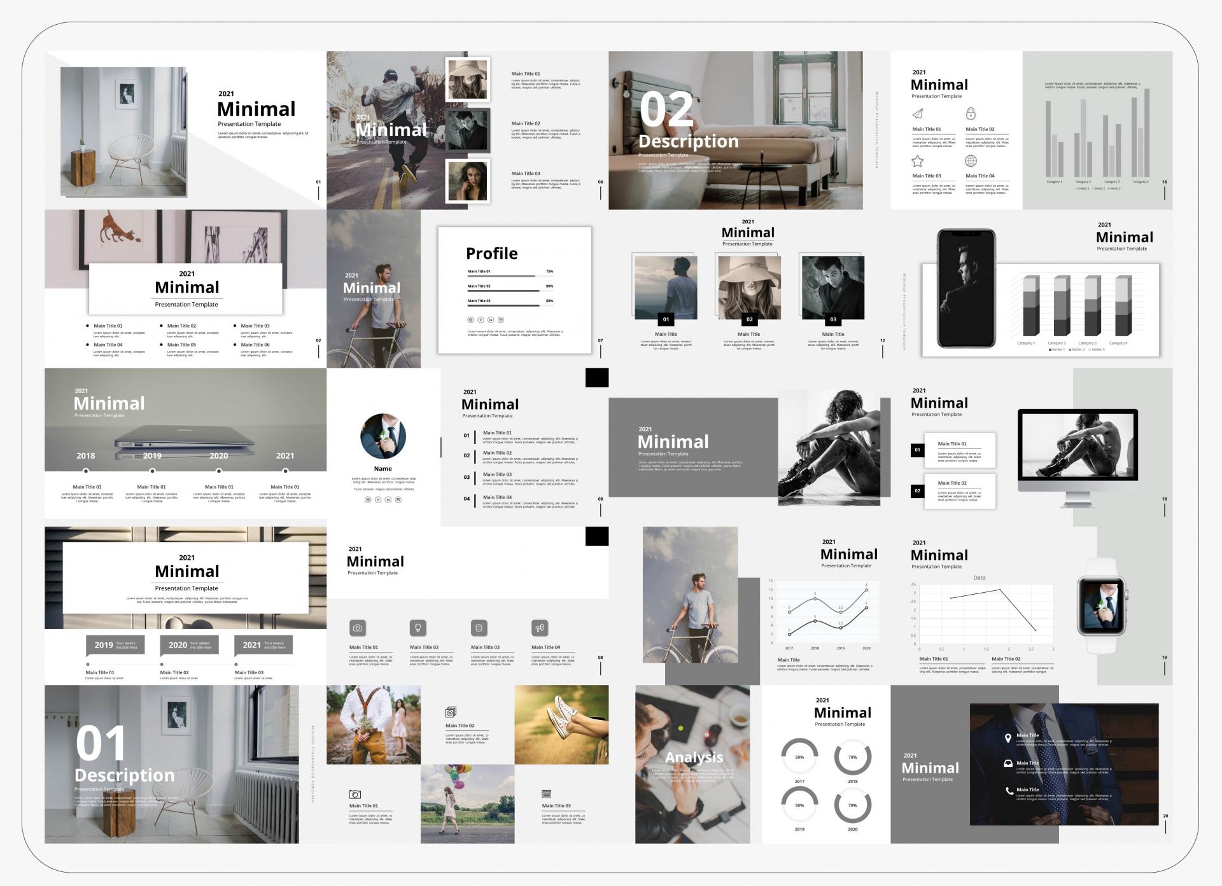Screen dimensions: 1222x886
Task: Click the gray rounded camera icon tile
Action: pos(357,628)
